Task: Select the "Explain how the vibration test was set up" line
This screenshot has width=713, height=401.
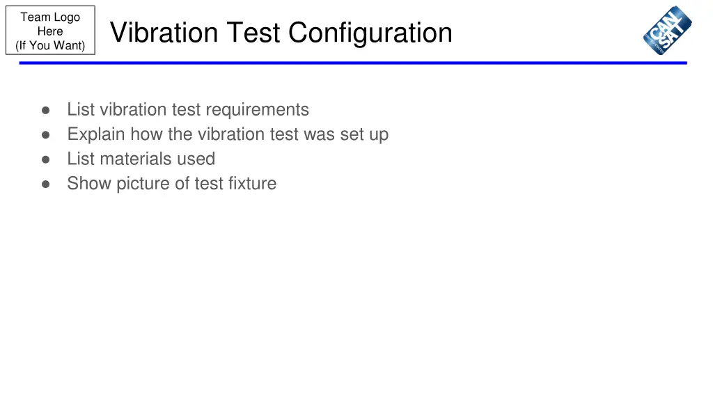Action: [x=228, y=134]
